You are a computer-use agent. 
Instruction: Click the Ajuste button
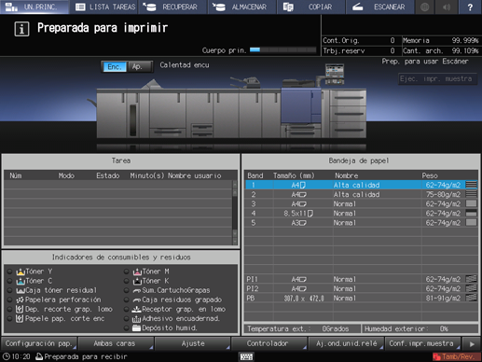point(192,343)
